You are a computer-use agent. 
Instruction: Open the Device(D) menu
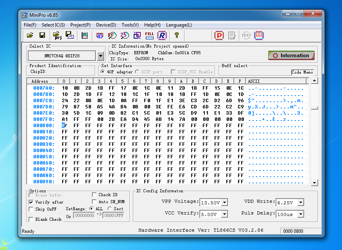click(106, 25)
